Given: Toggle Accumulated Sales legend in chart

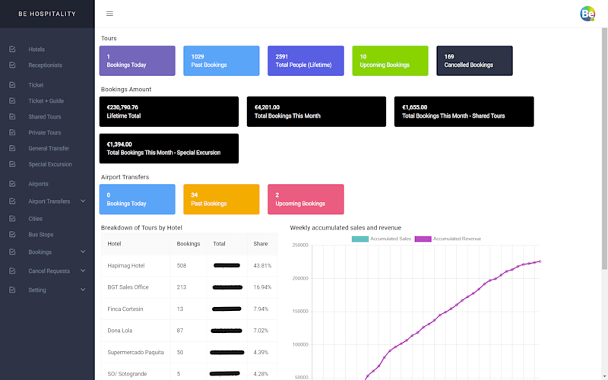Looking at the screenshot, I should point(382,239).
